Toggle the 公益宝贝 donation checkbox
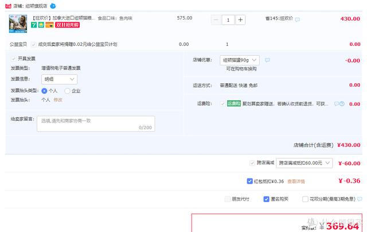Viewport: 367px width, 232px height. point(34,44)
